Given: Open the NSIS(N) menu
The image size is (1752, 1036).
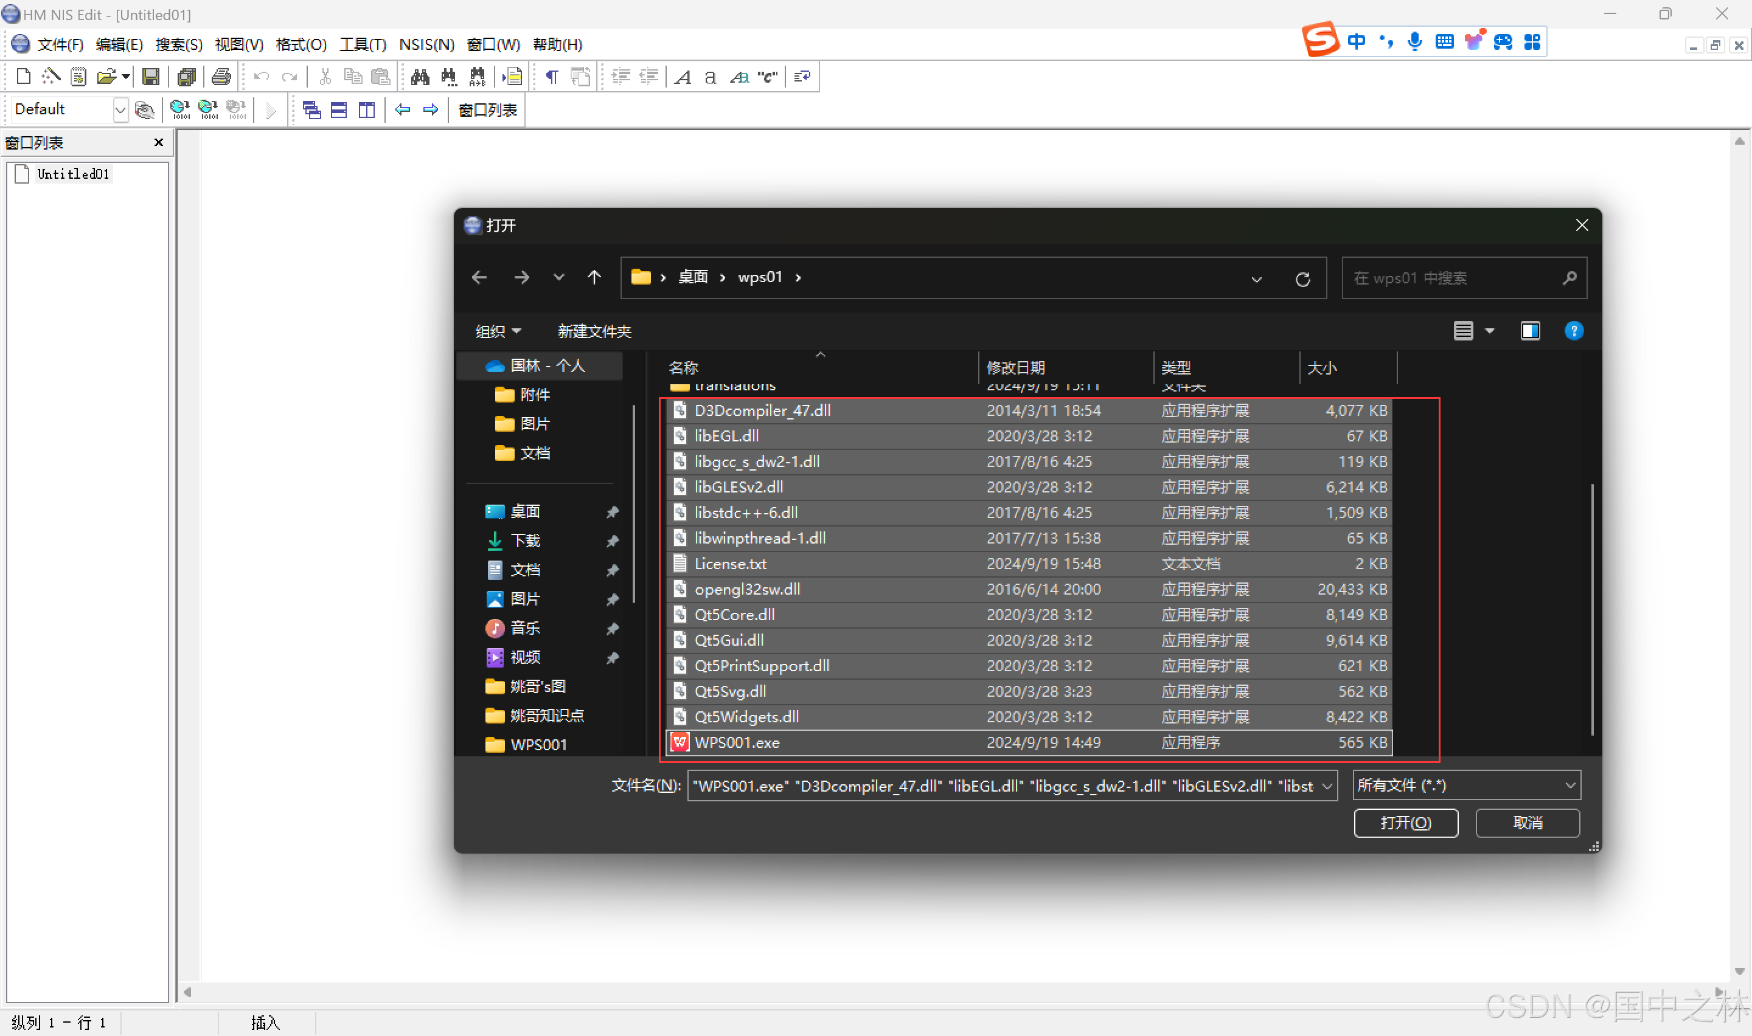Looking at the screenshot, I should [x=426, y=44].
